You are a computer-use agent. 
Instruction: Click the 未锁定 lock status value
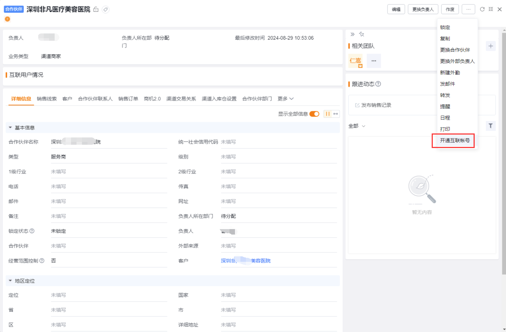coord(58,231)
